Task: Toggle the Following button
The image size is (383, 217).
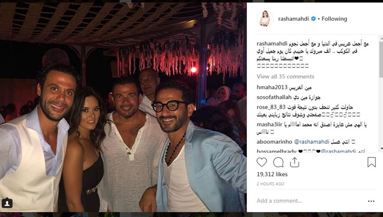Action: pyautogui.click(x=334, y=19)
